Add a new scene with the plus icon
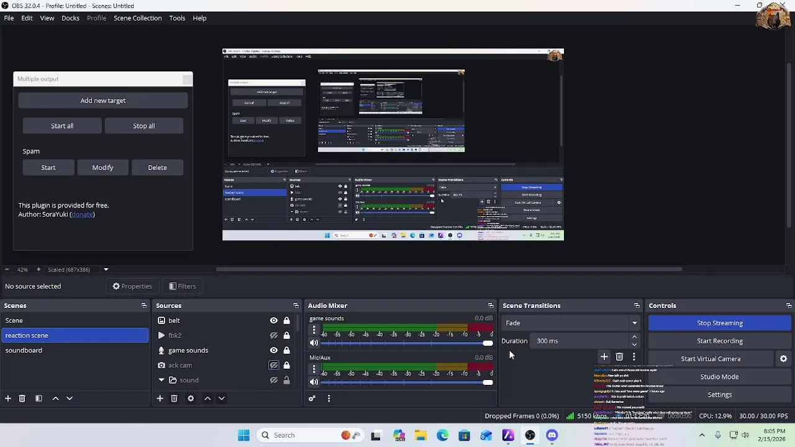 [8, 399]
